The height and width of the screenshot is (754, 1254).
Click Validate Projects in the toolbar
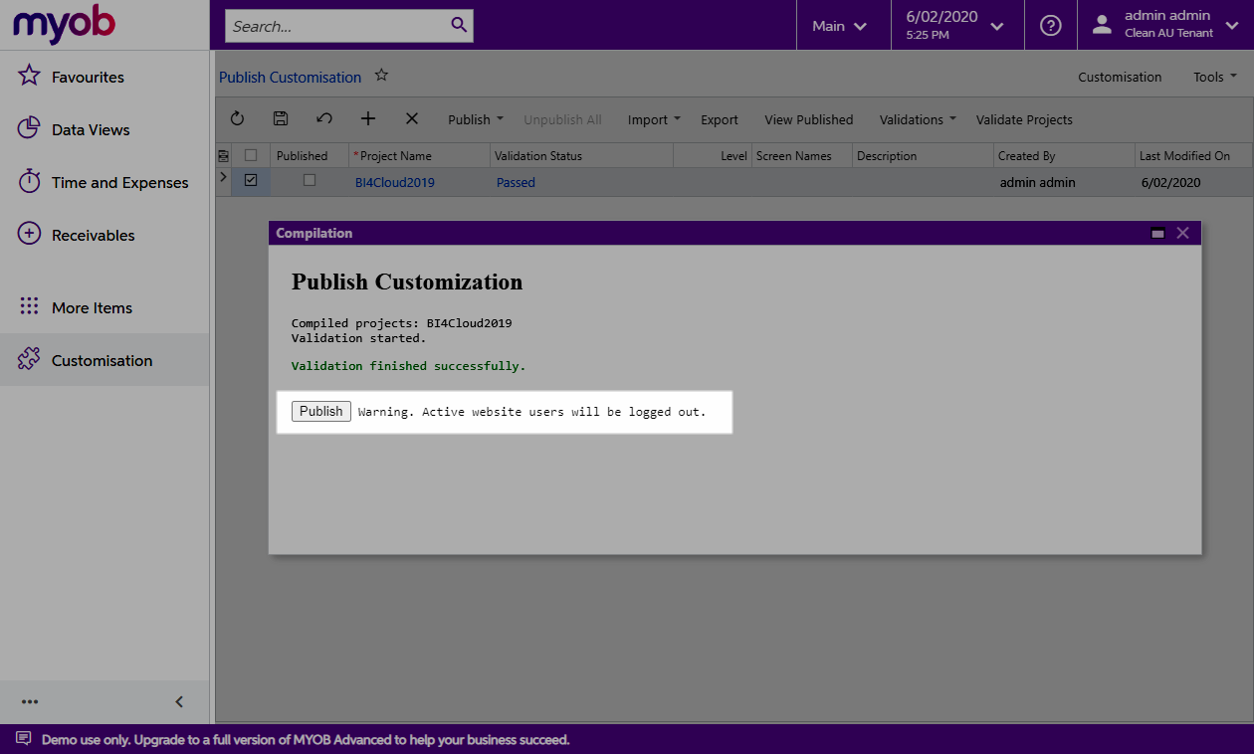[1024, 119]
